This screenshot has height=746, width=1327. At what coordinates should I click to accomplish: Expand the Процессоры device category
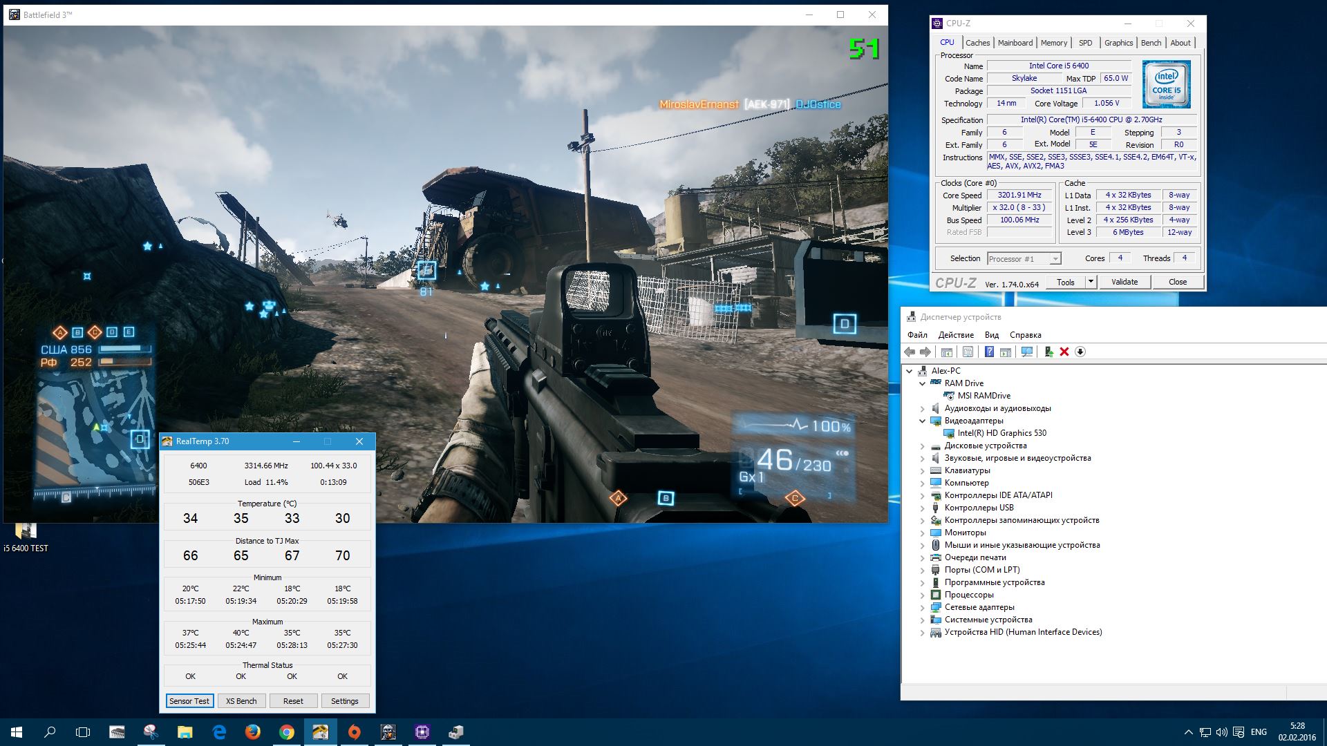coord(922,595)
